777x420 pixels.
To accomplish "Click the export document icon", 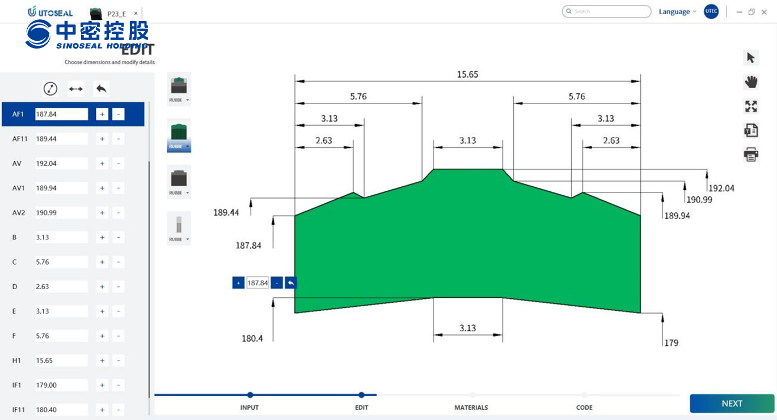I will 751,131.
